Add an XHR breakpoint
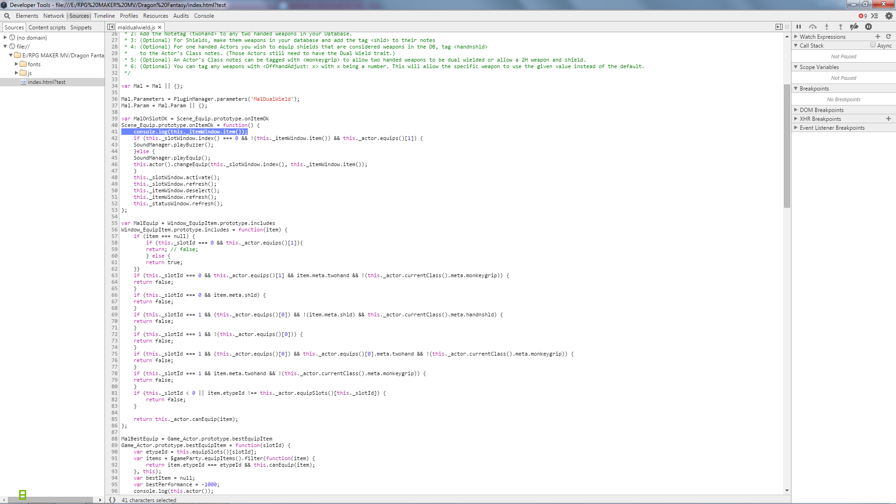The width and height of the screenshot is (896, 504). click(889, 119)
